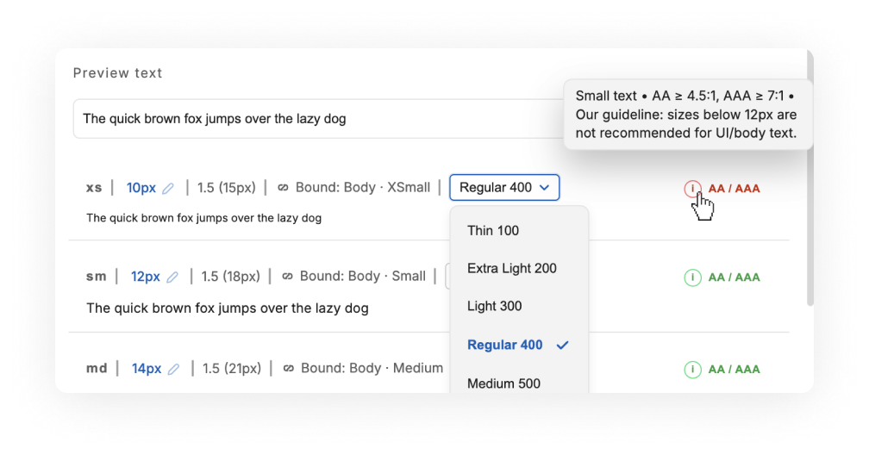869x455 pixels.
Task: Click the green info icon in md row
Action: pyautogui.click(x=692, y=369)
